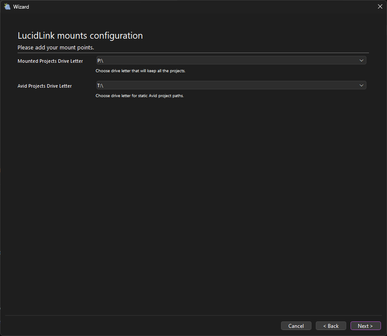Screen dimensions: 387x336
Task: Close the Wizard window
Action: point(379,6)
